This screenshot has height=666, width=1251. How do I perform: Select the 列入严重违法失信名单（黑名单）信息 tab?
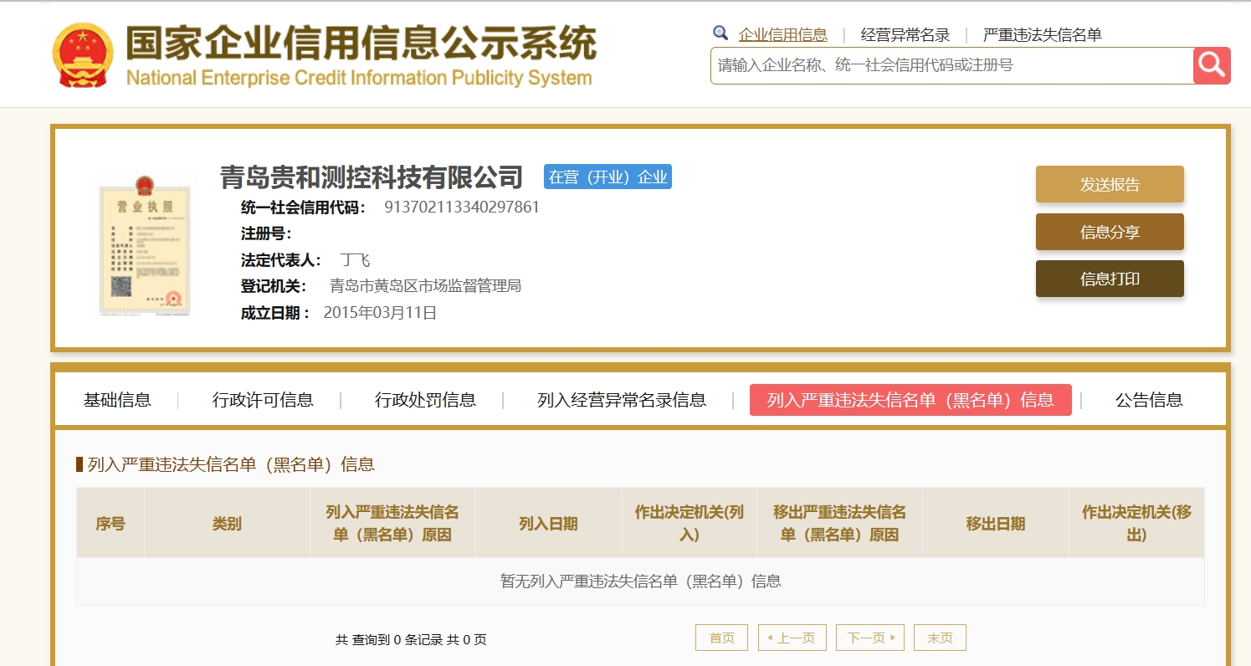910,400
